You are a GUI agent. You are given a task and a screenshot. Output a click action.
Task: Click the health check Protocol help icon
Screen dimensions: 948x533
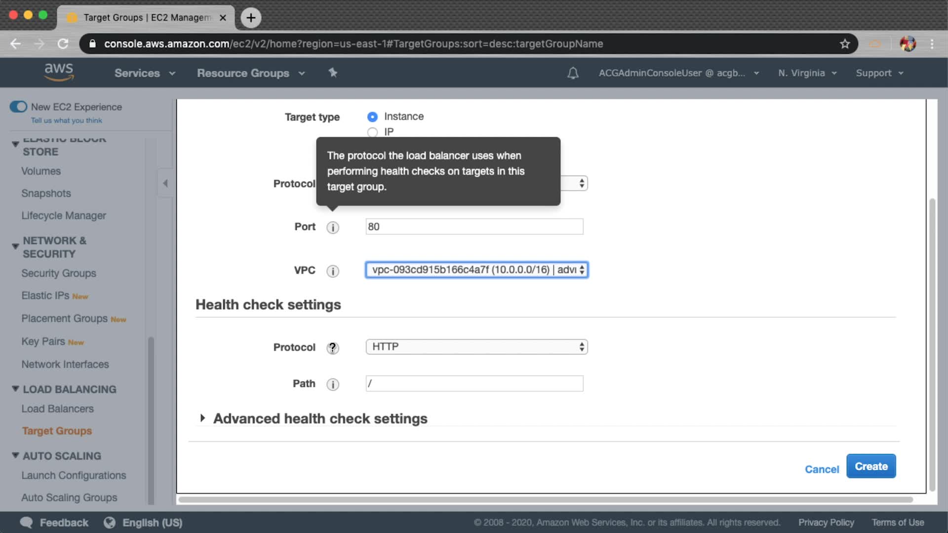coord(333,348)
